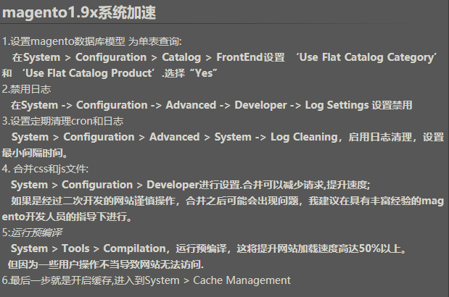Click the sentence starting '如果是经过二次开发的网站'
Screen dimensions: 449x297
click(x=227, y=201)
